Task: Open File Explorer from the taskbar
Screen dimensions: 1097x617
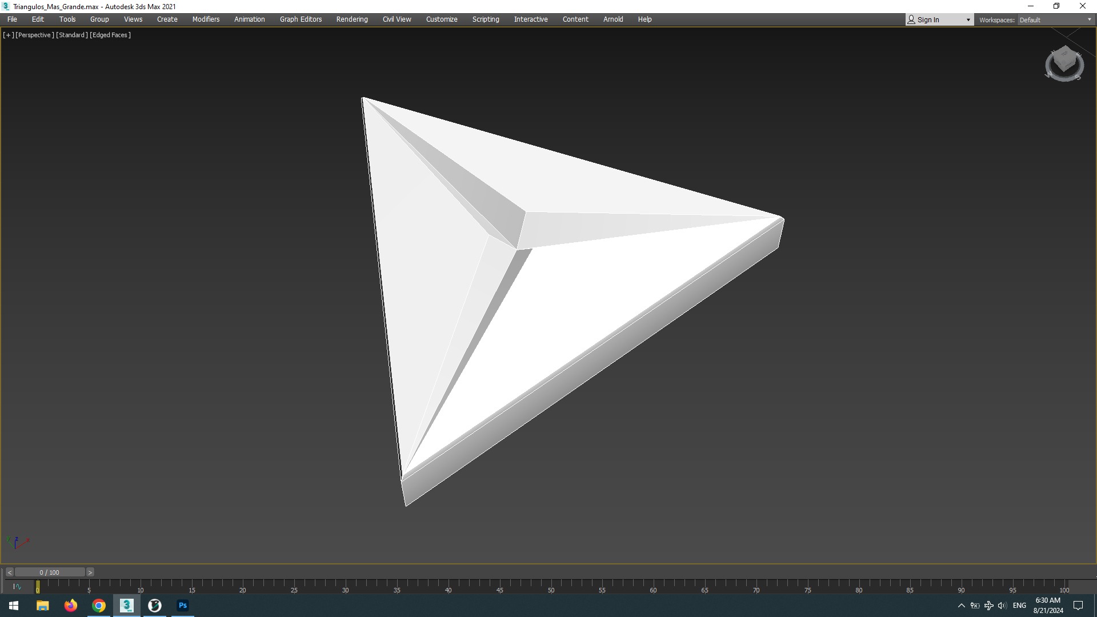Action: pyautogui.click(x=43, y=606)
